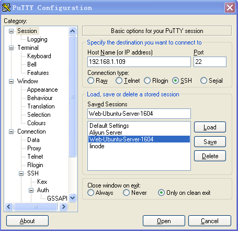The width and height of the screenshot is (238, 231).
Task: Click category tree scroll left arrow
Action: click(9, 207)
